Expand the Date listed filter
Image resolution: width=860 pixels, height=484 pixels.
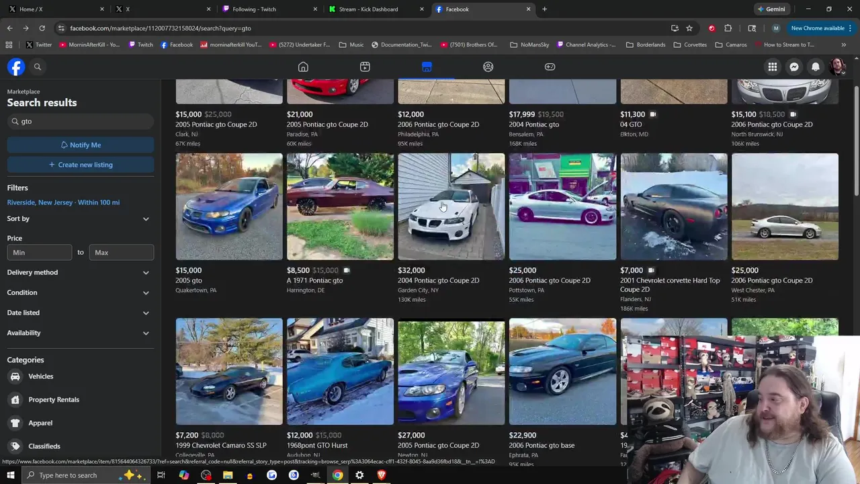point(79,313)
